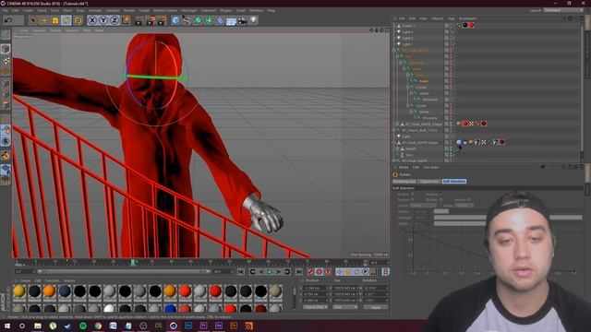Click the green Subdivision Surface generator icon

tap(198, 20)
